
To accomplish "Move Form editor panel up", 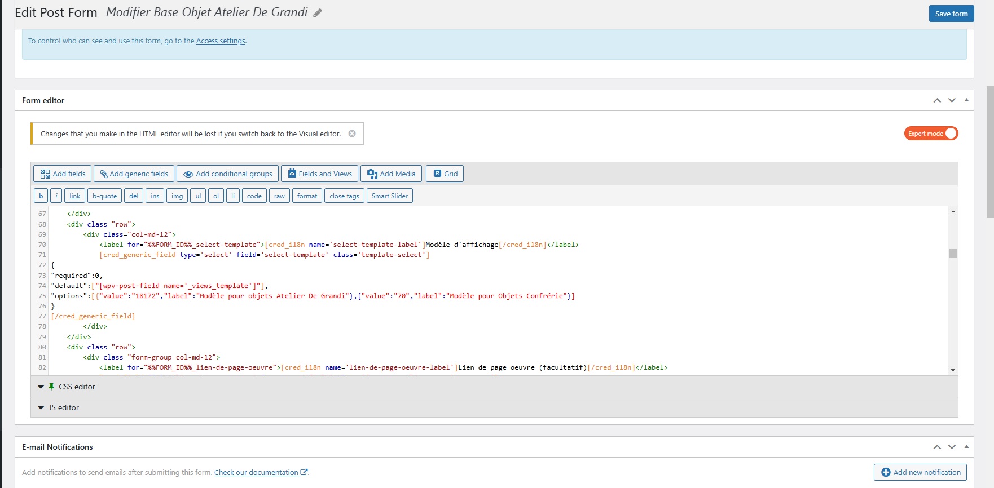I will 937,100.
